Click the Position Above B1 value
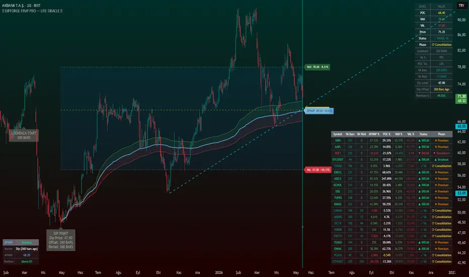Image resolution: width=469 pixels, height=277 pixels. 27,261
